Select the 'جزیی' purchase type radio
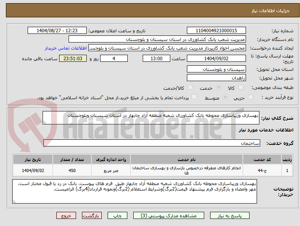 250,97
